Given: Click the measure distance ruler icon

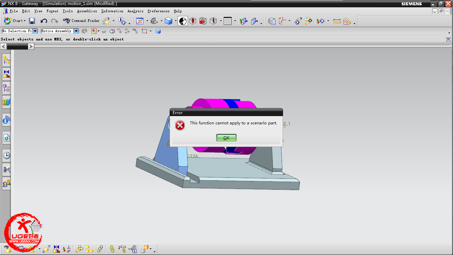Looking at the screenshot, I should (337, 21).
